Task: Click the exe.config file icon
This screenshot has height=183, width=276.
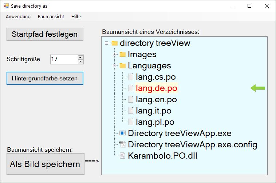Action: (x=123, y=145)
